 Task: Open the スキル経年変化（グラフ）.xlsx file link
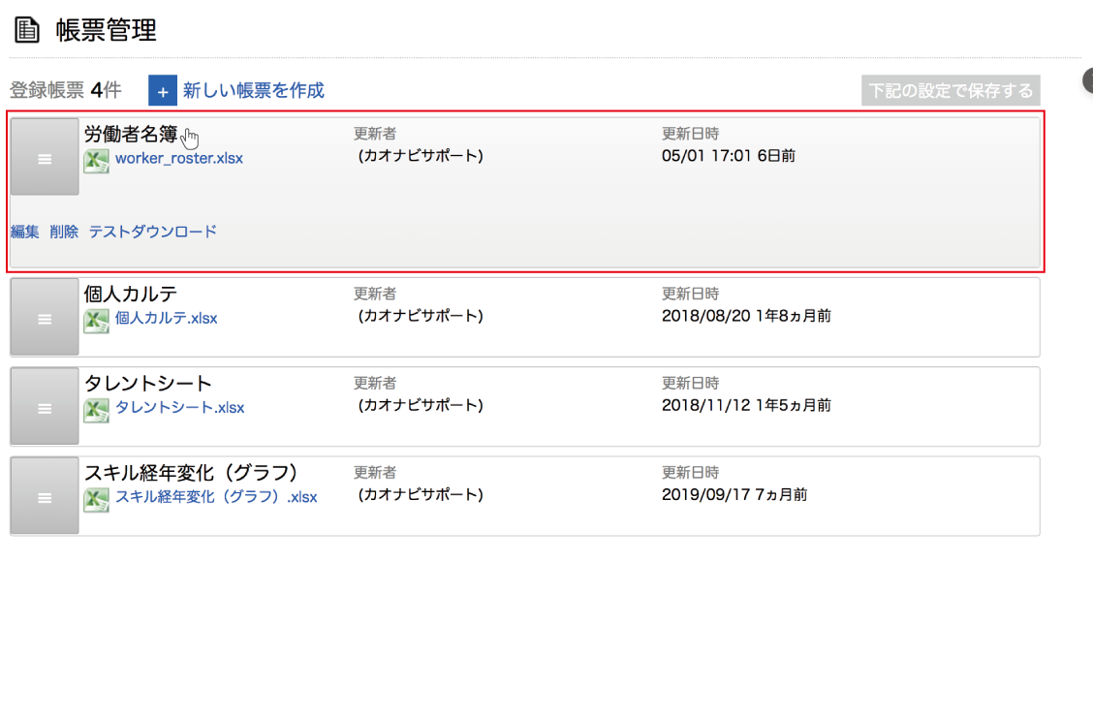tap(216, 497)
